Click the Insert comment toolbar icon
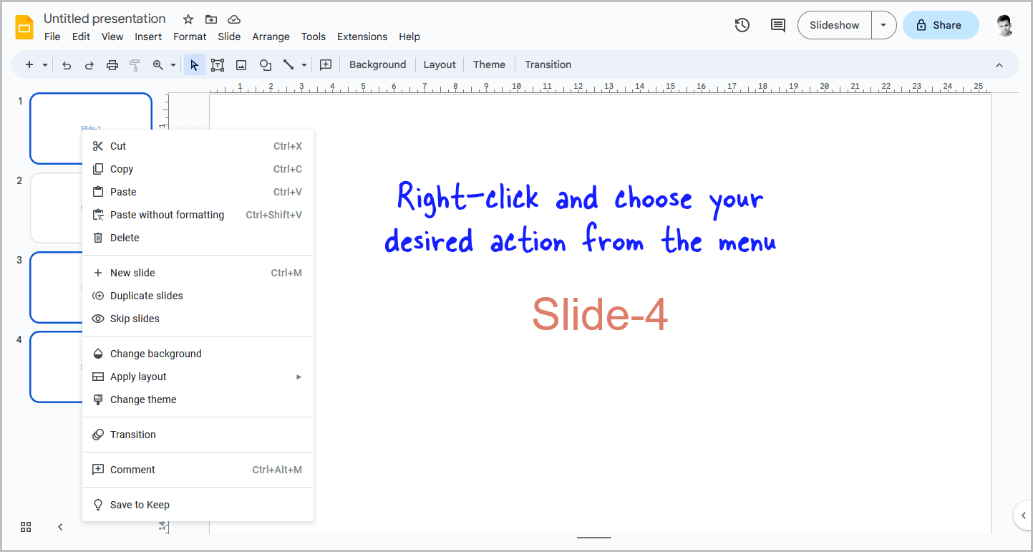 pos(326,64)
